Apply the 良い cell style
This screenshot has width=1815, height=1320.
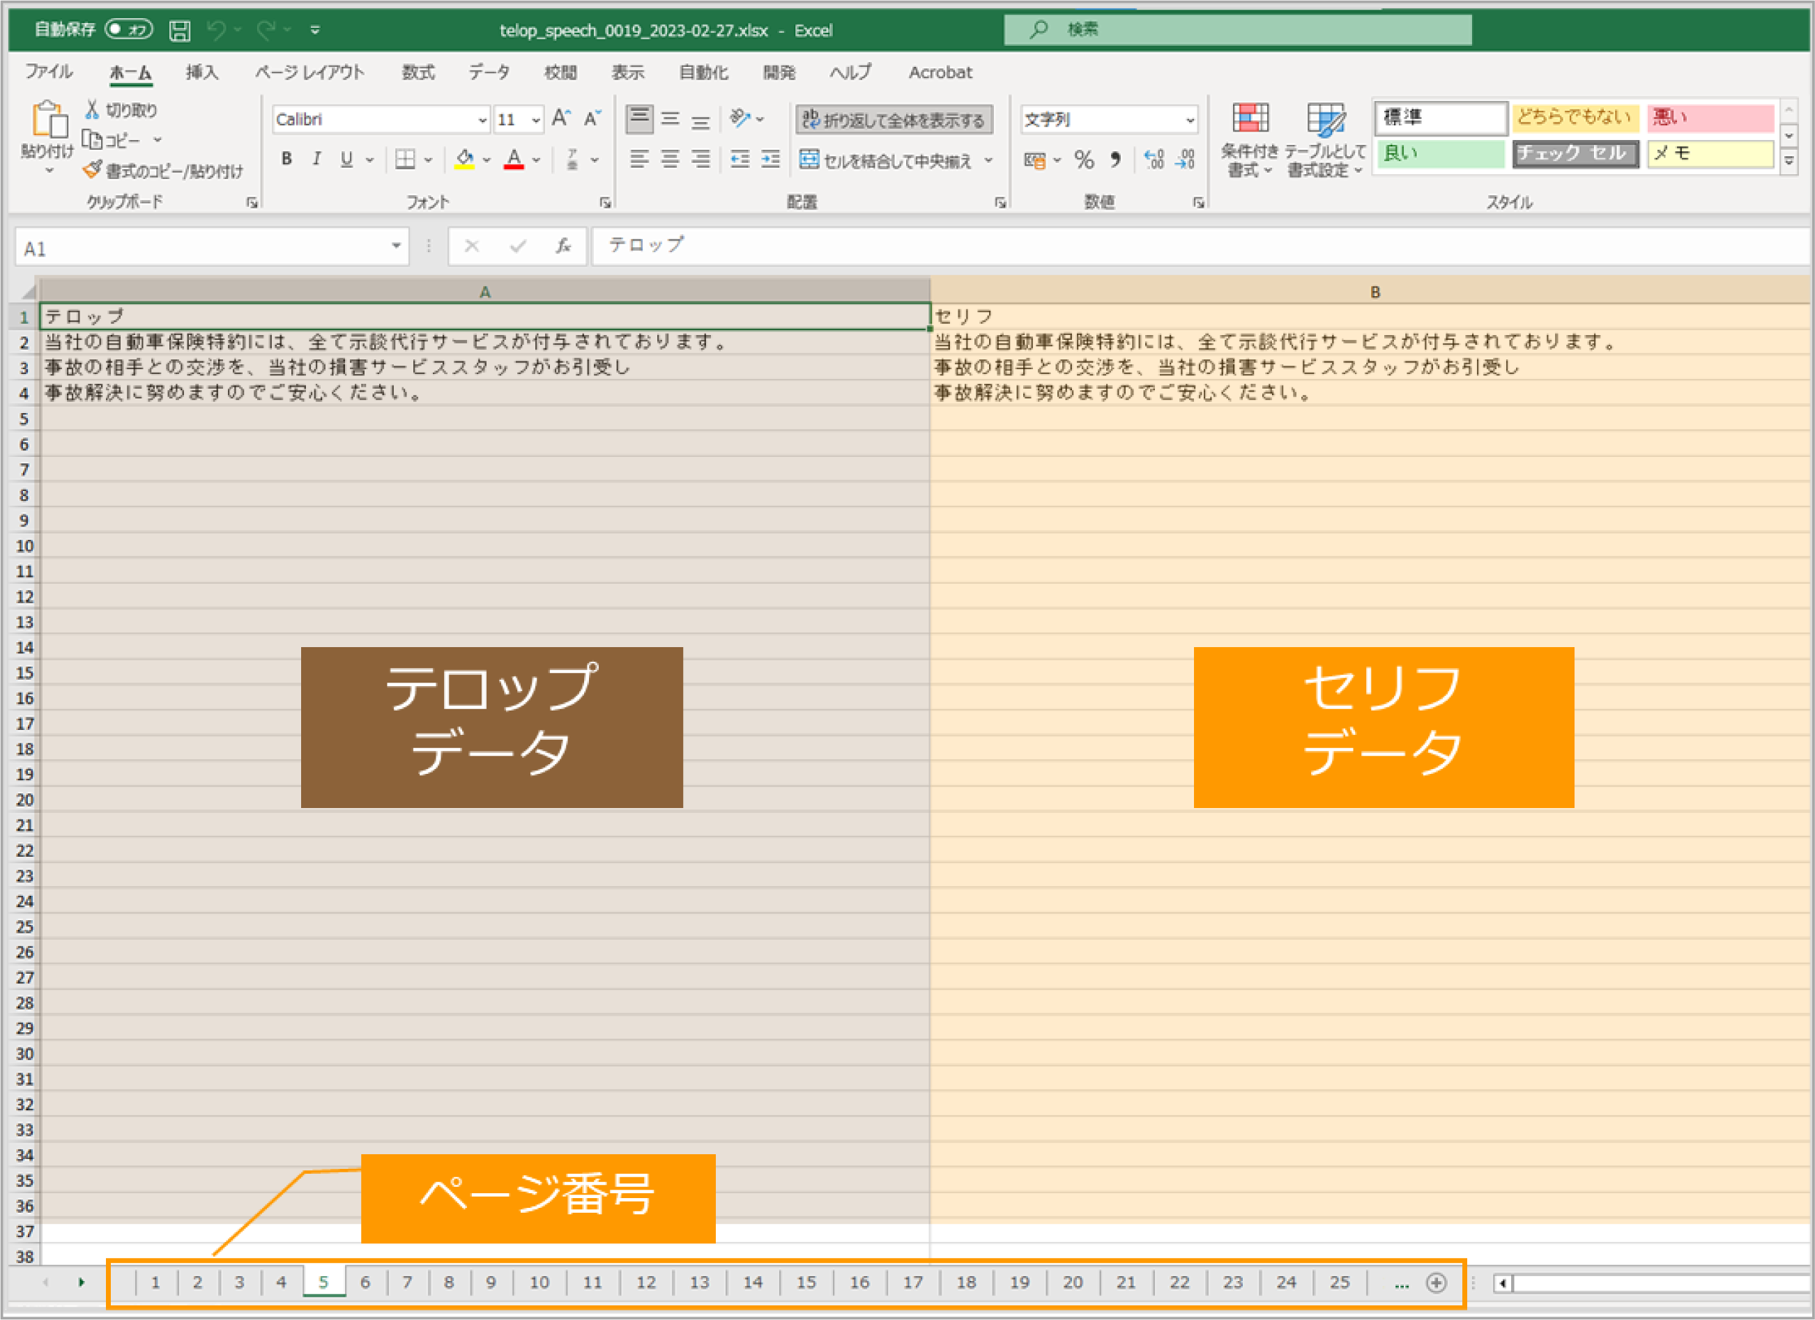tap(1441, 154)
